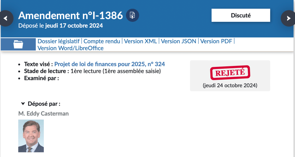Screen dimensions: 295x157
Task: Click the name M. Eddy Casterman
Action: (x=44, y=114)
